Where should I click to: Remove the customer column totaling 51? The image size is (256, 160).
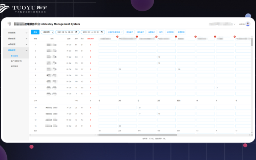click(x=117, y=37)
